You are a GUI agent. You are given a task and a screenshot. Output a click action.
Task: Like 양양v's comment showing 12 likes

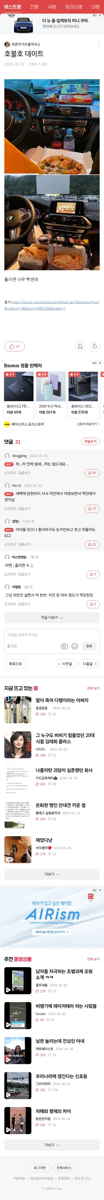tap(92, 544)
